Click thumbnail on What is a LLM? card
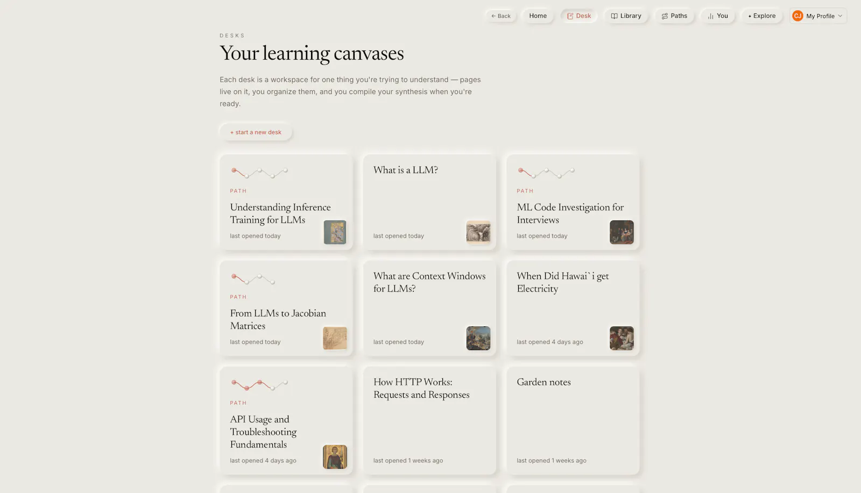The height and width of the screenshot is (493, 861). tap(478, 232)
